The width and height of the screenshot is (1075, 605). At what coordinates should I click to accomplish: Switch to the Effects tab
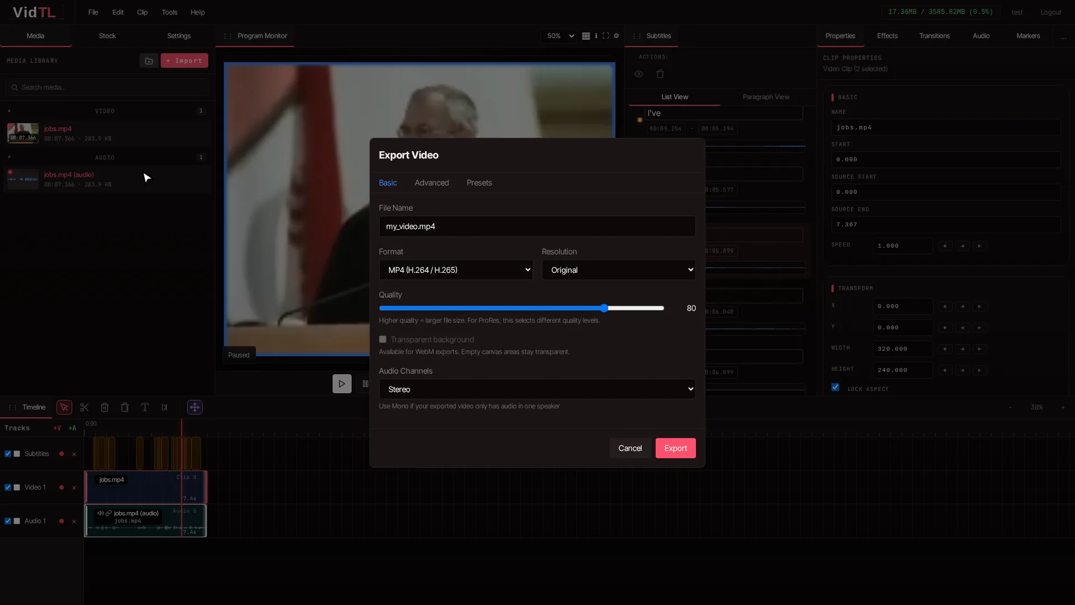(x=887, y=36)
